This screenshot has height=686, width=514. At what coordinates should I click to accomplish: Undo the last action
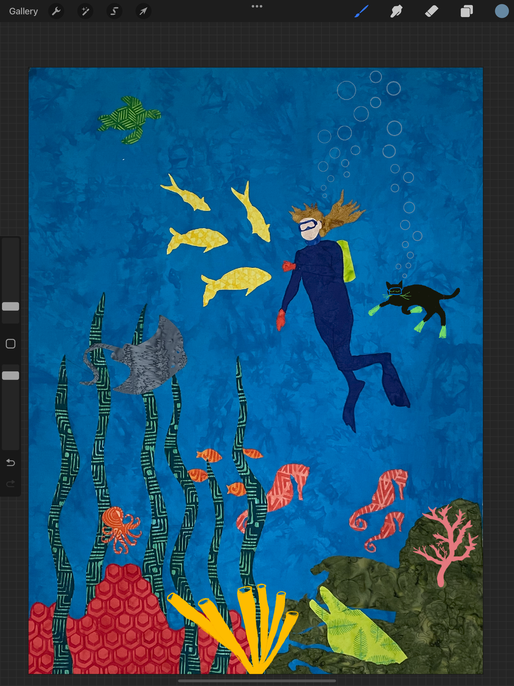(11, 463)
